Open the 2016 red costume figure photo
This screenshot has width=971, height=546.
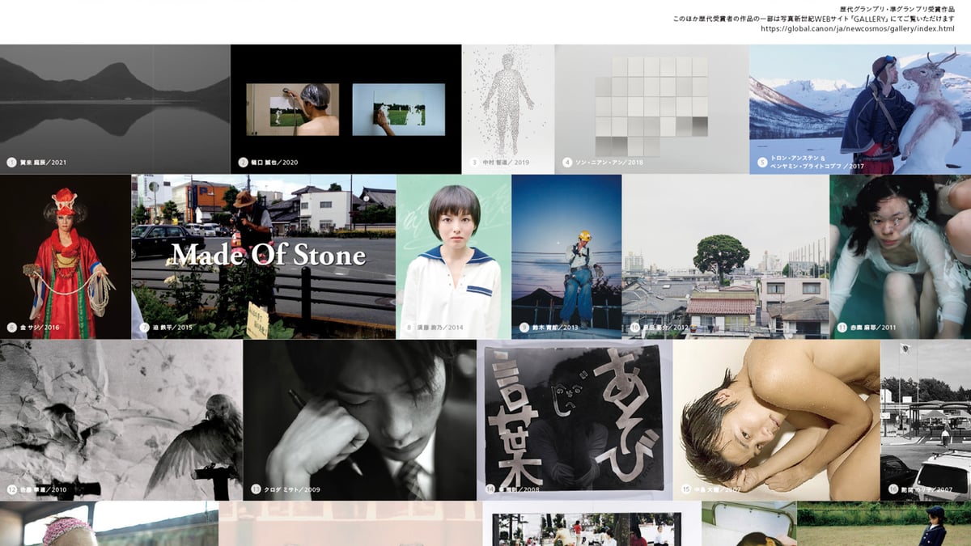(66, 256)
